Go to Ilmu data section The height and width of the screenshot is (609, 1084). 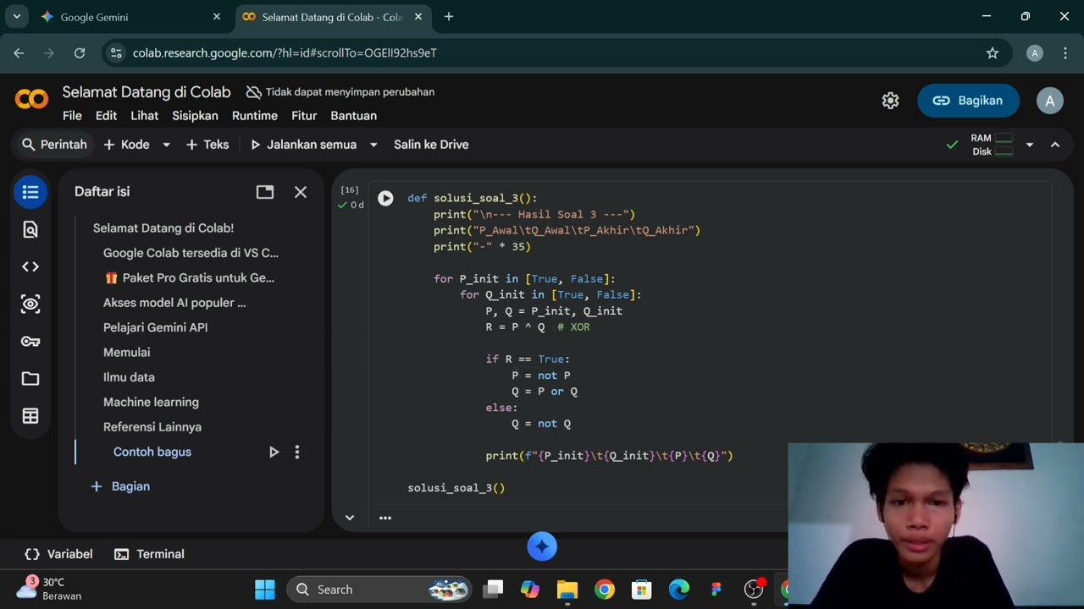(129, 377)
